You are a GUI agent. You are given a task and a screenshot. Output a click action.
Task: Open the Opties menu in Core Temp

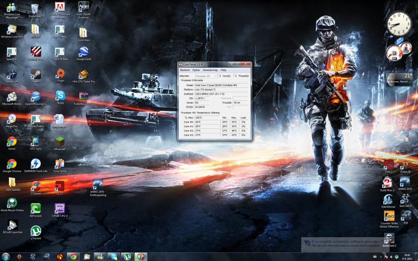tap(196, 70)
